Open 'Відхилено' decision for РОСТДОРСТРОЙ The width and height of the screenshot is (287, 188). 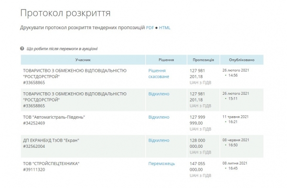click(159, 94)
